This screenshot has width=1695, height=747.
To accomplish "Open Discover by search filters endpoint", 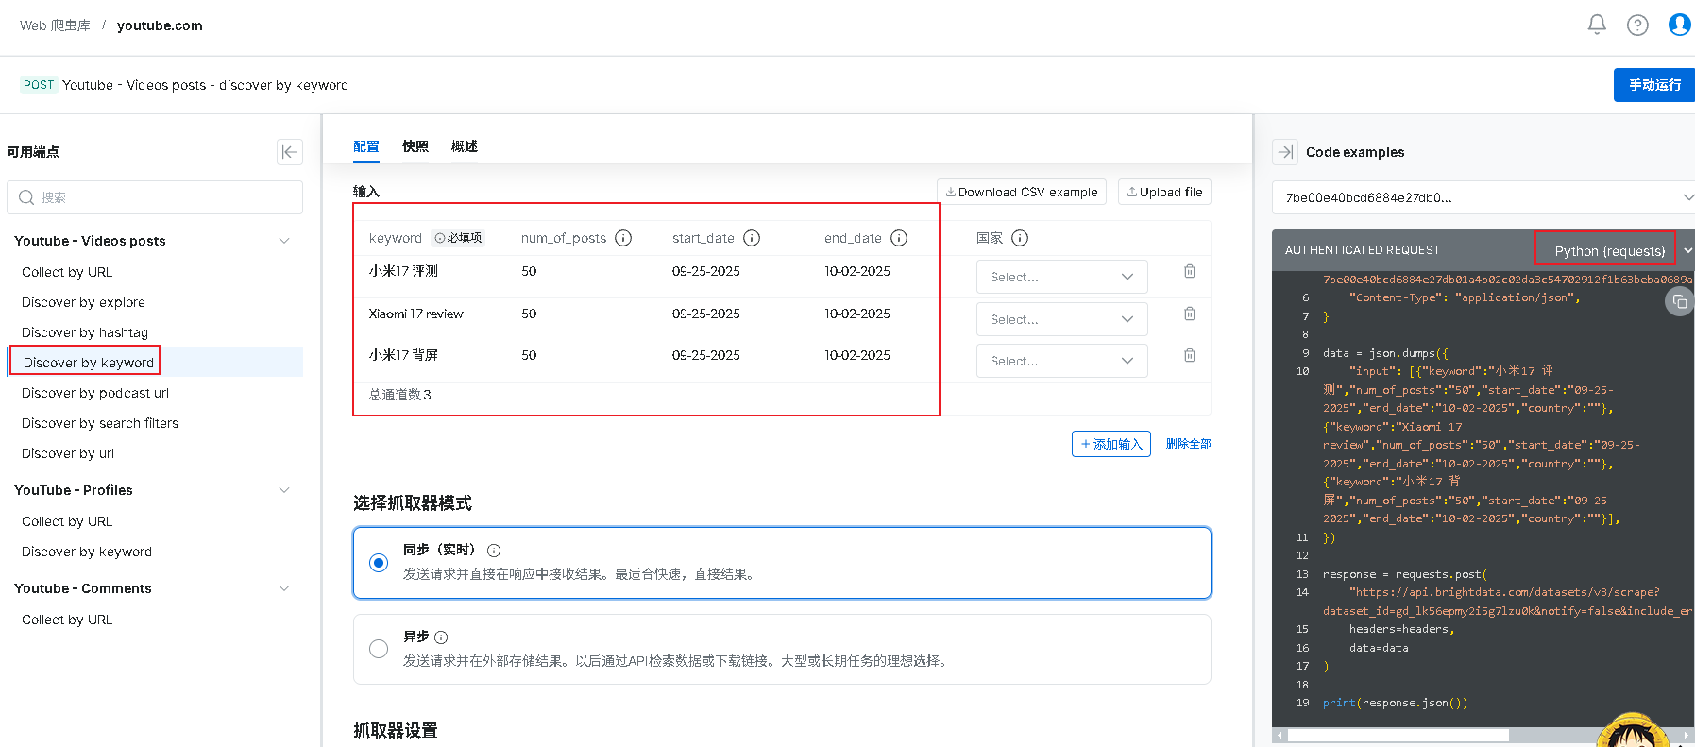I will click(x=100, y=423).
